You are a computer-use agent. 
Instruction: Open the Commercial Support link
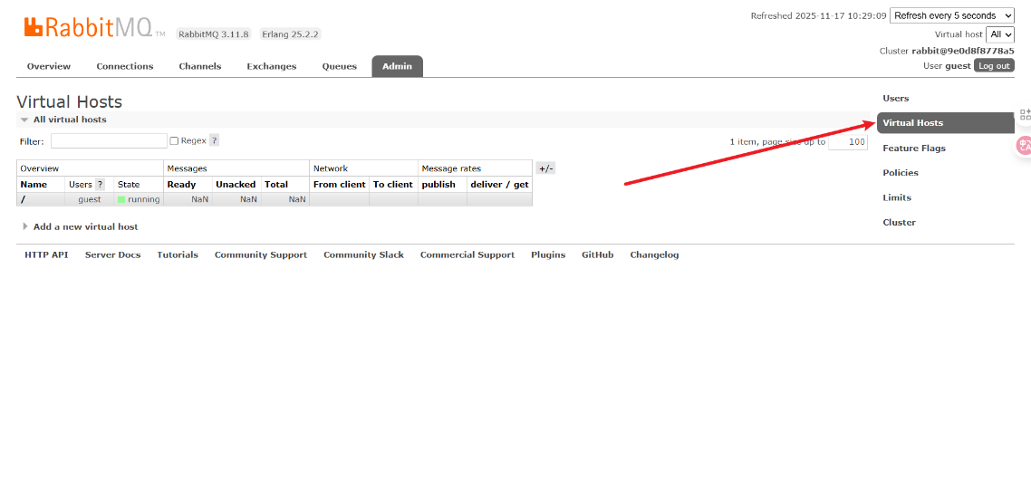click(x=467, y=255)
